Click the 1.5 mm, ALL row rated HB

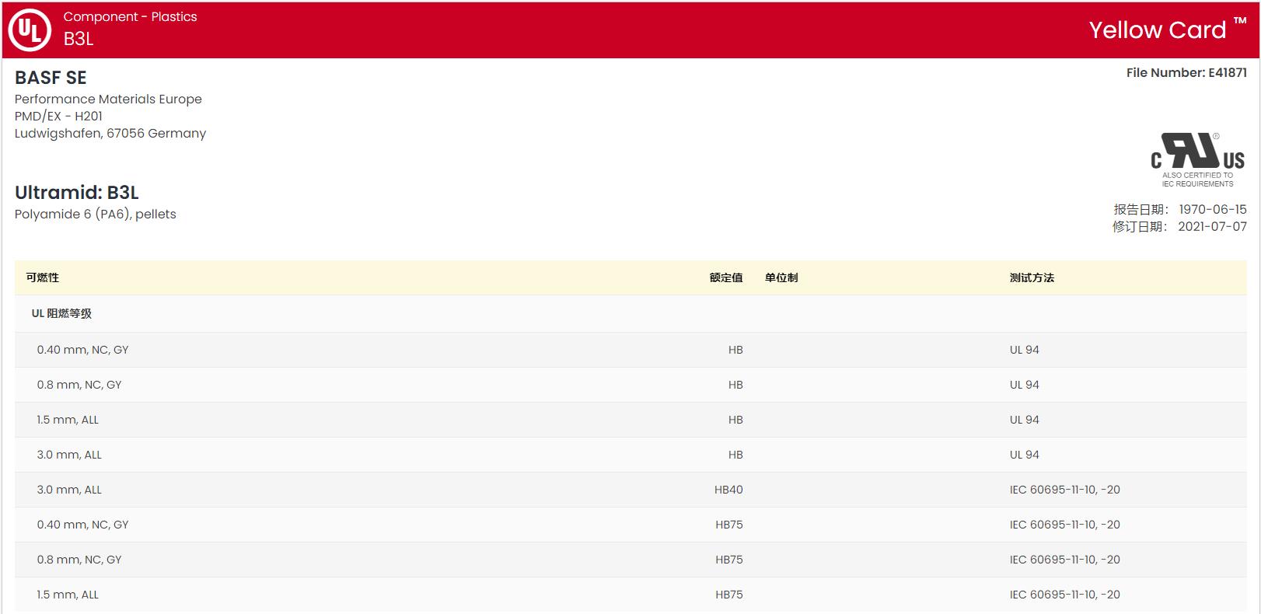(x=630, y=420)
